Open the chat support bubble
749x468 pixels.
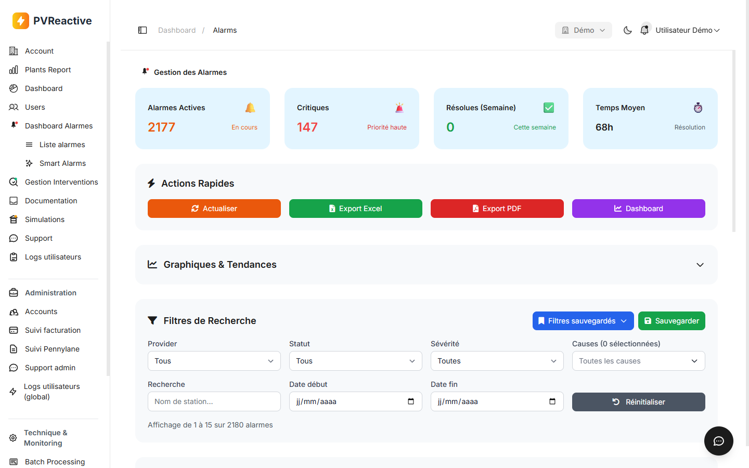(x=719, y=441)
